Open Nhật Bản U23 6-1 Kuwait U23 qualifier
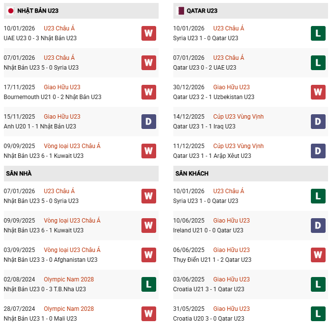Viewport: 331px width, 328px height. point(43,156)
